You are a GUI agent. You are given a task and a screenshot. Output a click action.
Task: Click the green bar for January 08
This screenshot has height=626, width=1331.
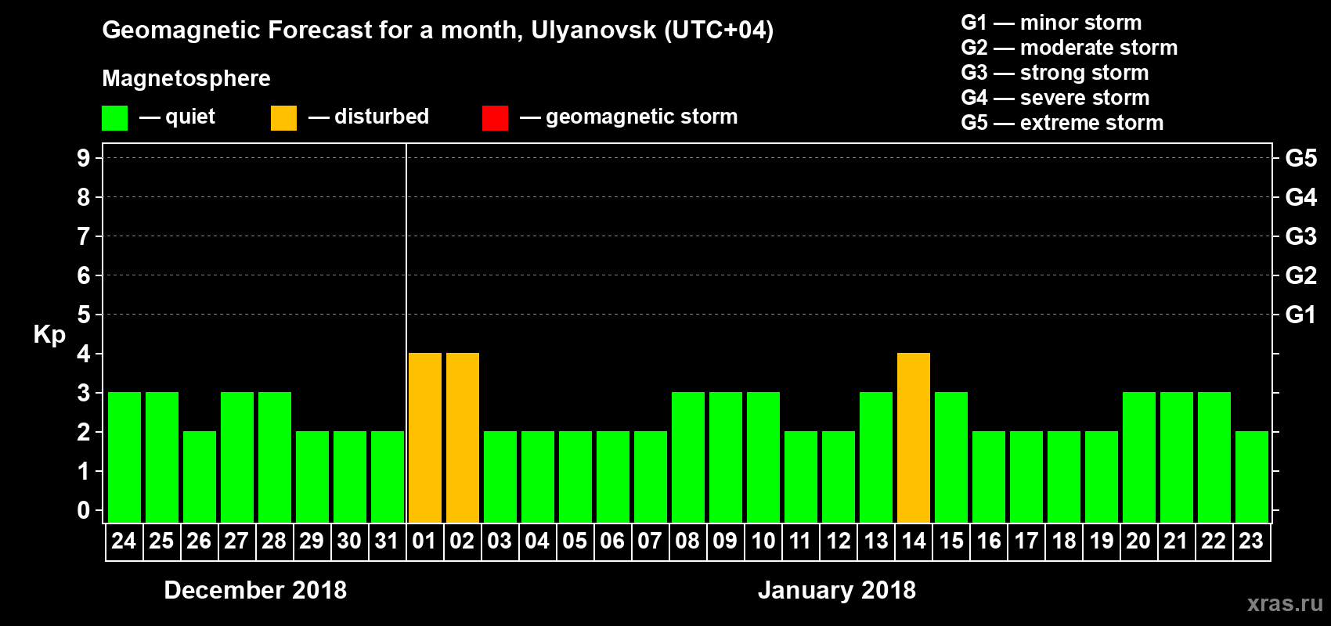point(688,457)
